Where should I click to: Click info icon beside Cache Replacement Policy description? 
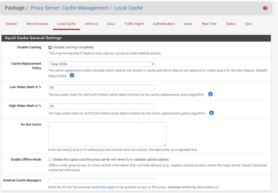point(72,75)
